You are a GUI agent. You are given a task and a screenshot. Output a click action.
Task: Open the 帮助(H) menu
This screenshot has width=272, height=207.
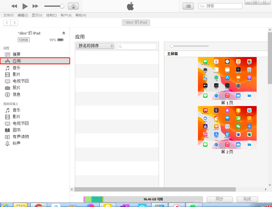point(81,15)
